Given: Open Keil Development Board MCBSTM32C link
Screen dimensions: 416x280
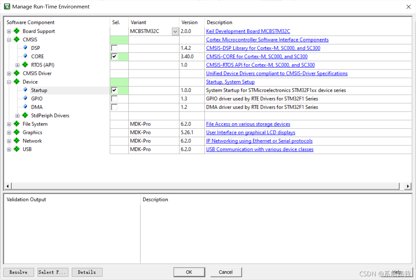Looking at the screenshot, I should pyautogui.click(x=248, y=31).
